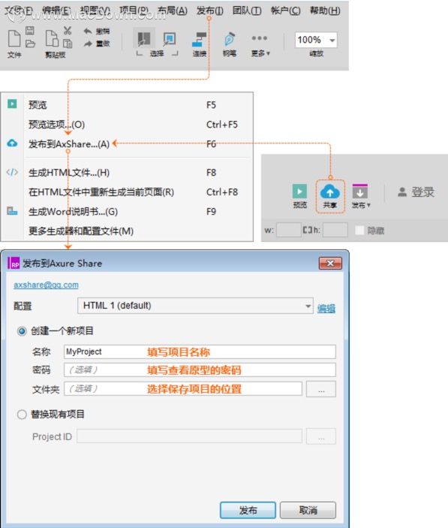This screenshot has height=528, width=448.
Task: Click the Word document icon in the menu
Action: pyautogui.click(x=12, y=211)
